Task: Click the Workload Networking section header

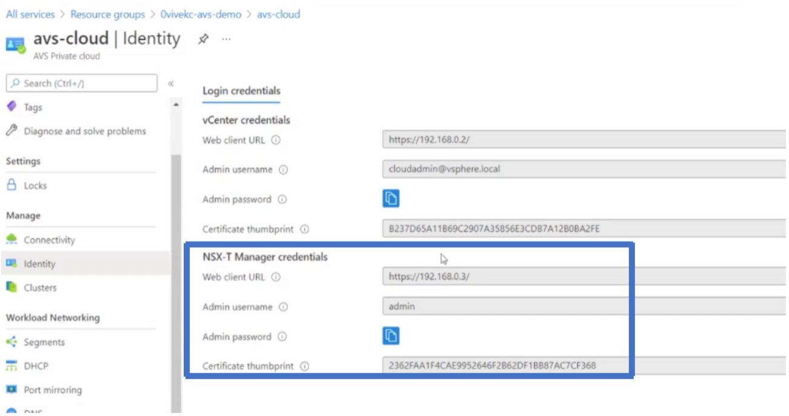Action: [x=53, y=318]
